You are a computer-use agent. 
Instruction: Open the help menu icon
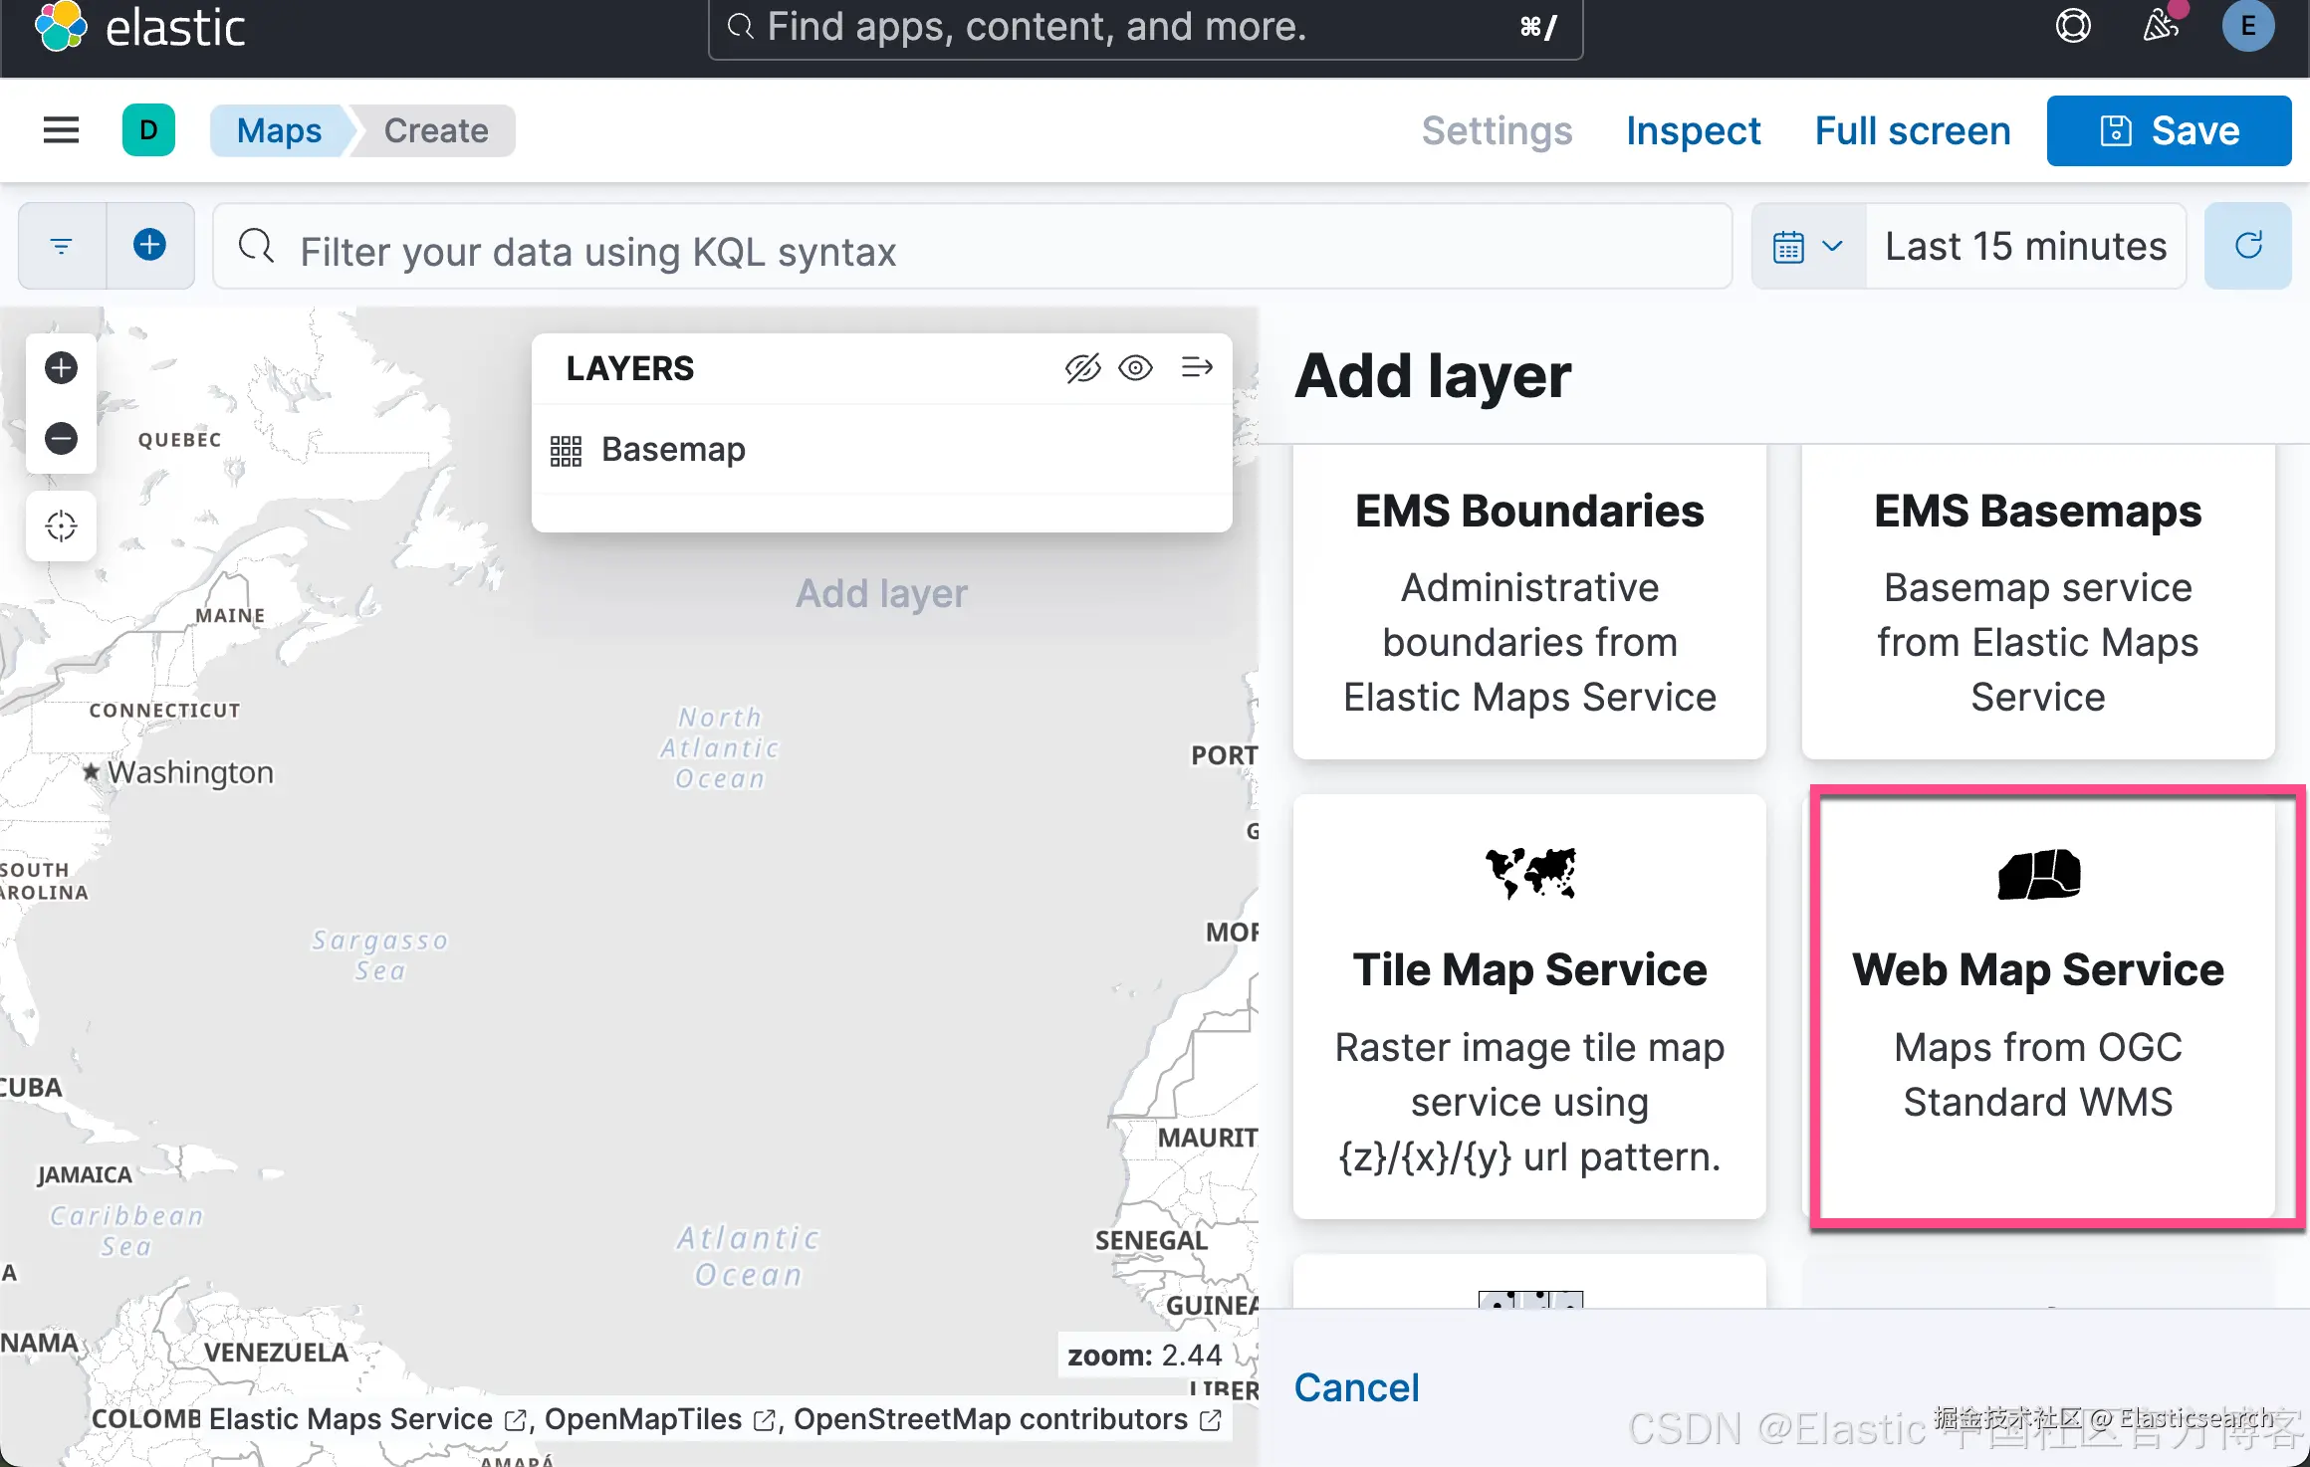2073,26
